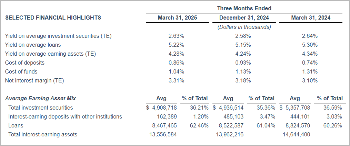
Task: Click the 3.31% net interest margin value
Action: point(177,80)
